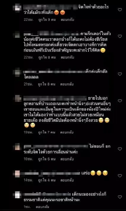Screen dimensions: 126x211
Task: Like the comment เด็กค่ะเด็กฮัลโหลลลล
Action: click(x=120, y=74)
